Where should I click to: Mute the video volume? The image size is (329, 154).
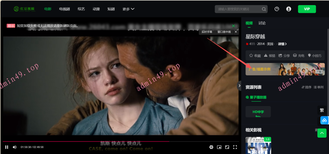14,147
